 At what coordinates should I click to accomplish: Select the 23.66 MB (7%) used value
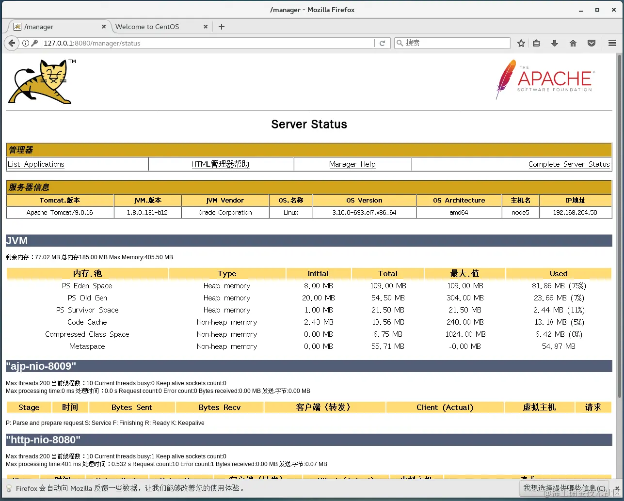[559, 298]
